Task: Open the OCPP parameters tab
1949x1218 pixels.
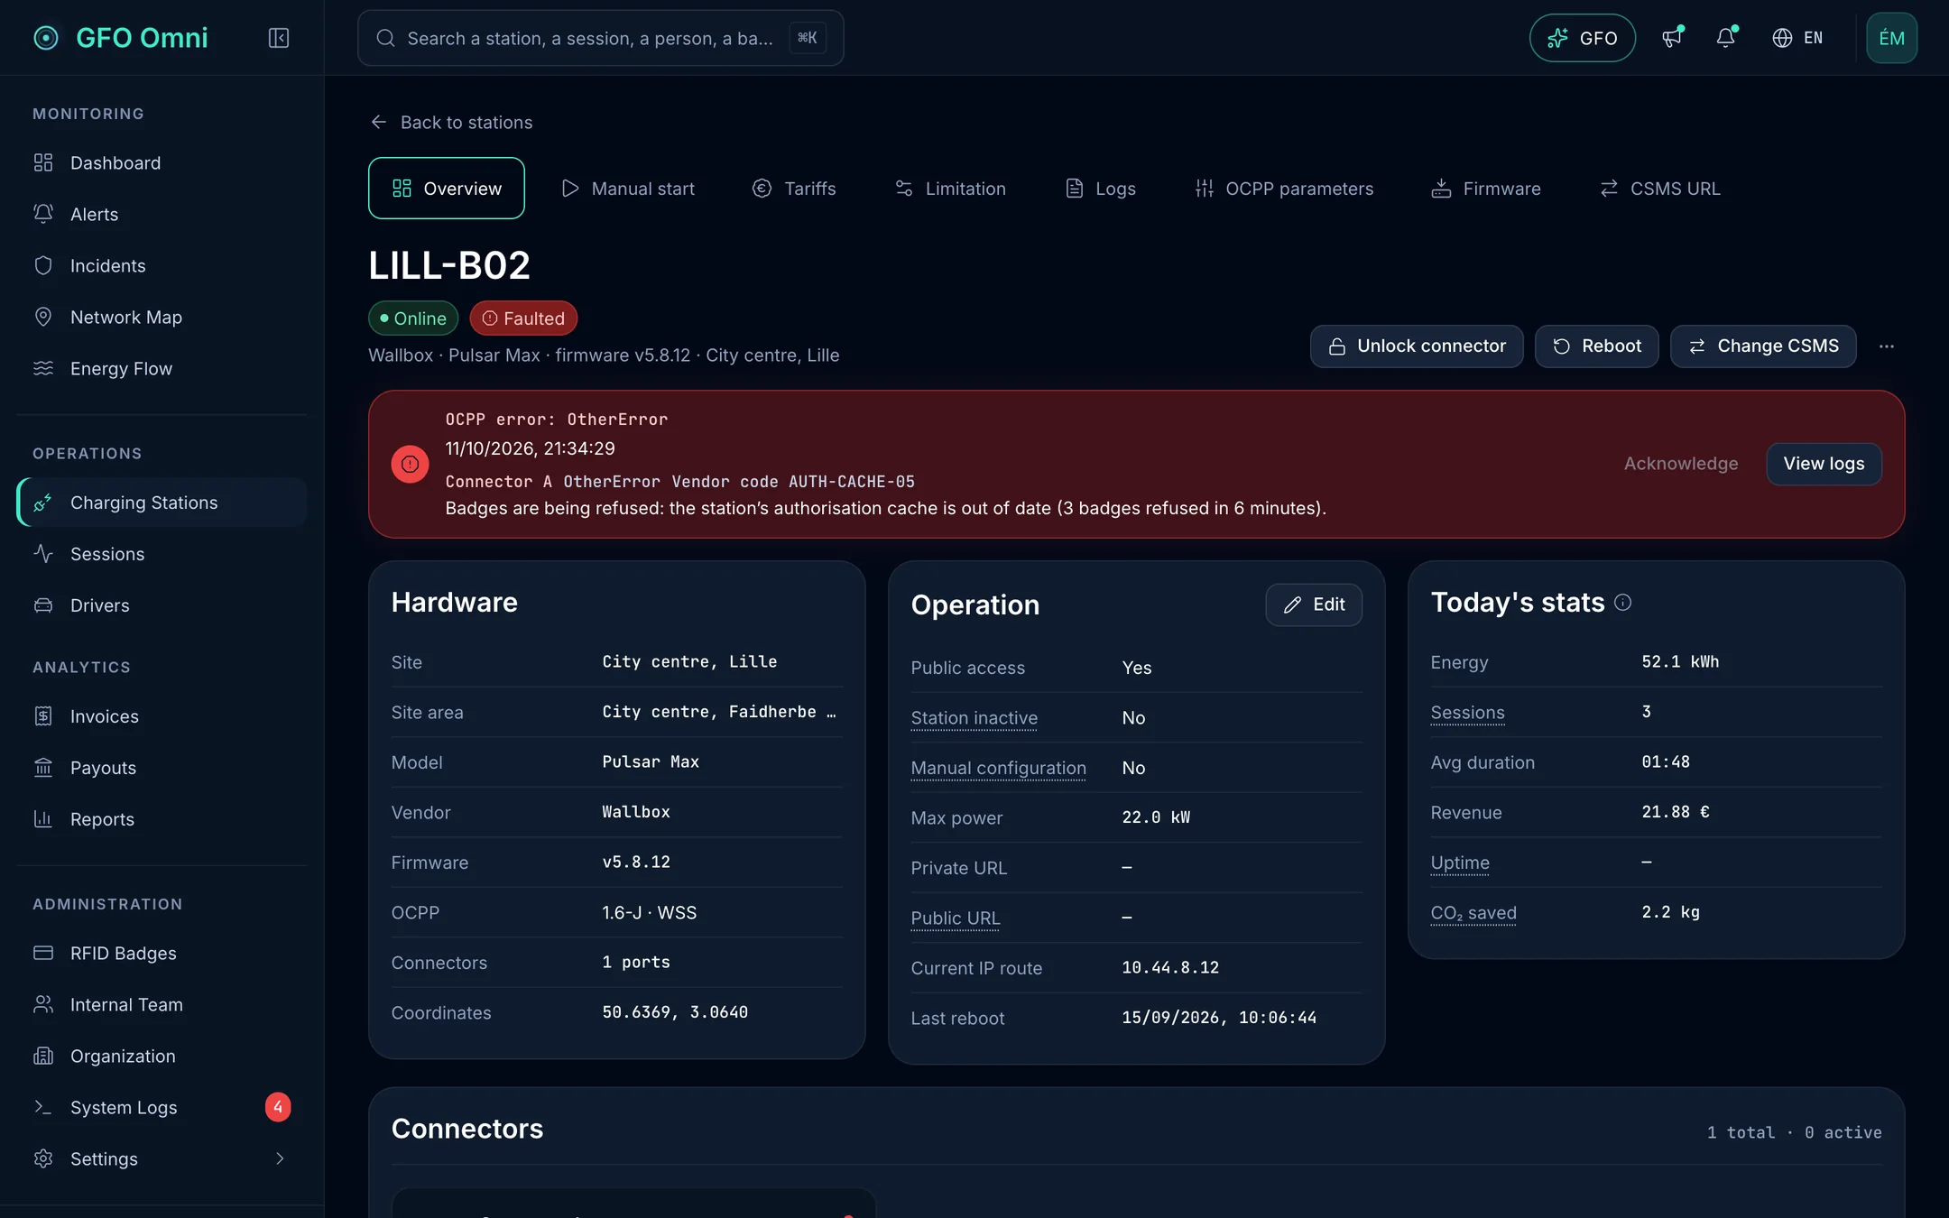Action: tap(1284, 189)
